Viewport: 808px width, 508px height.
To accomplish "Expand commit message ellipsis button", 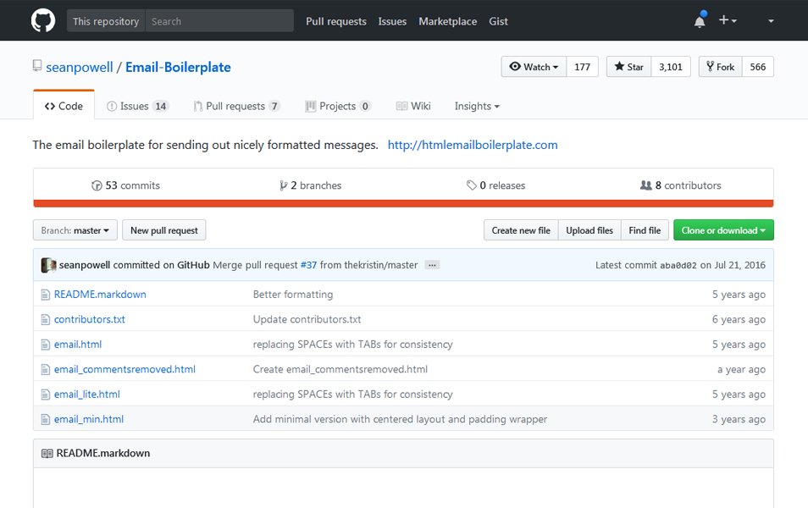I will tap(432, 265).
